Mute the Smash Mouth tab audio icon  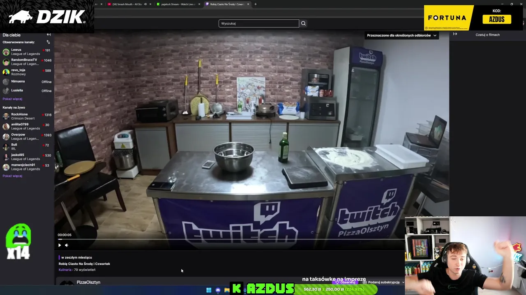tap(145, 4)
